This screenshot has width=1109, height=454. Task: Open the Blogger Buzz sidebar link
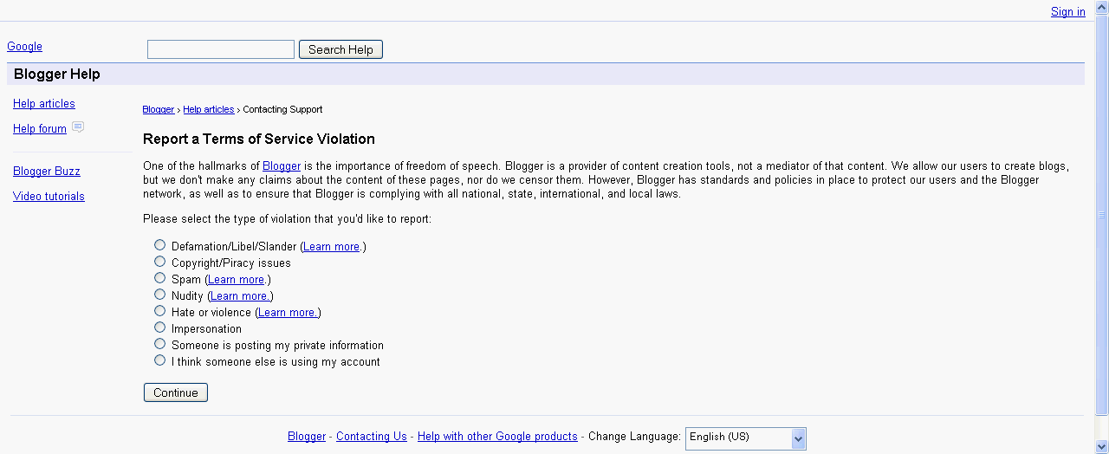click(47, 172)
